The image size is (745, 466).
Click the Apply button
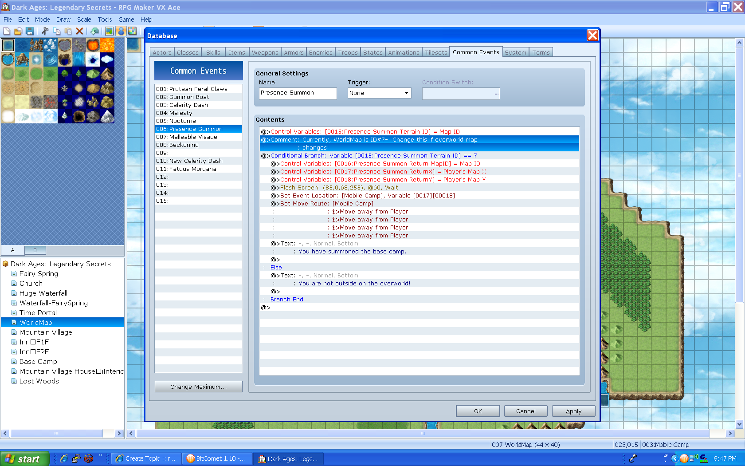click(573, 411)
